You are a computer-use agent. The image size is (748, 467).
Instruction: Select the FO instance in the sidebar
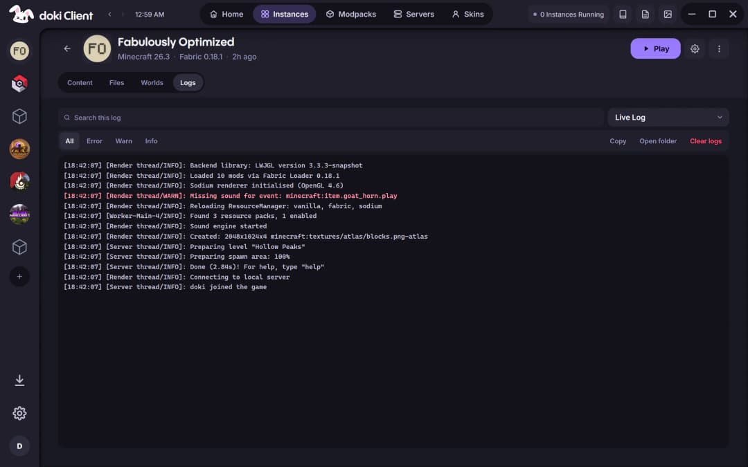[19, 51]
